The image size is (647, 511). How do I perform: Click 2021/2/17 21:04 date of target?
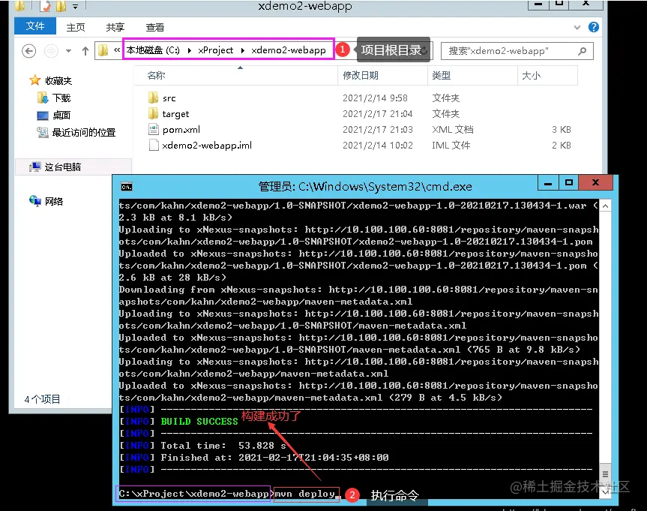tap(378, 113)
